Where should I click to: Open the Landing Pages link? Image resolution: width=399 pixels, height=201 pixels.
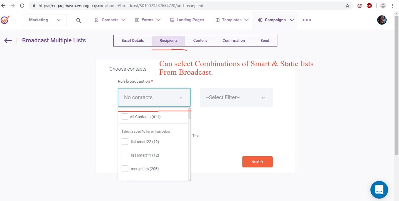pyautogui.click(x=187, y=20)
